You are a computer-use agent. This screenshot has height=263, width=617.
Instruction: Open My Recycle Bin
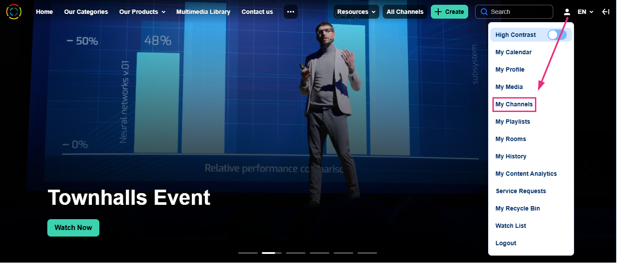518,208
